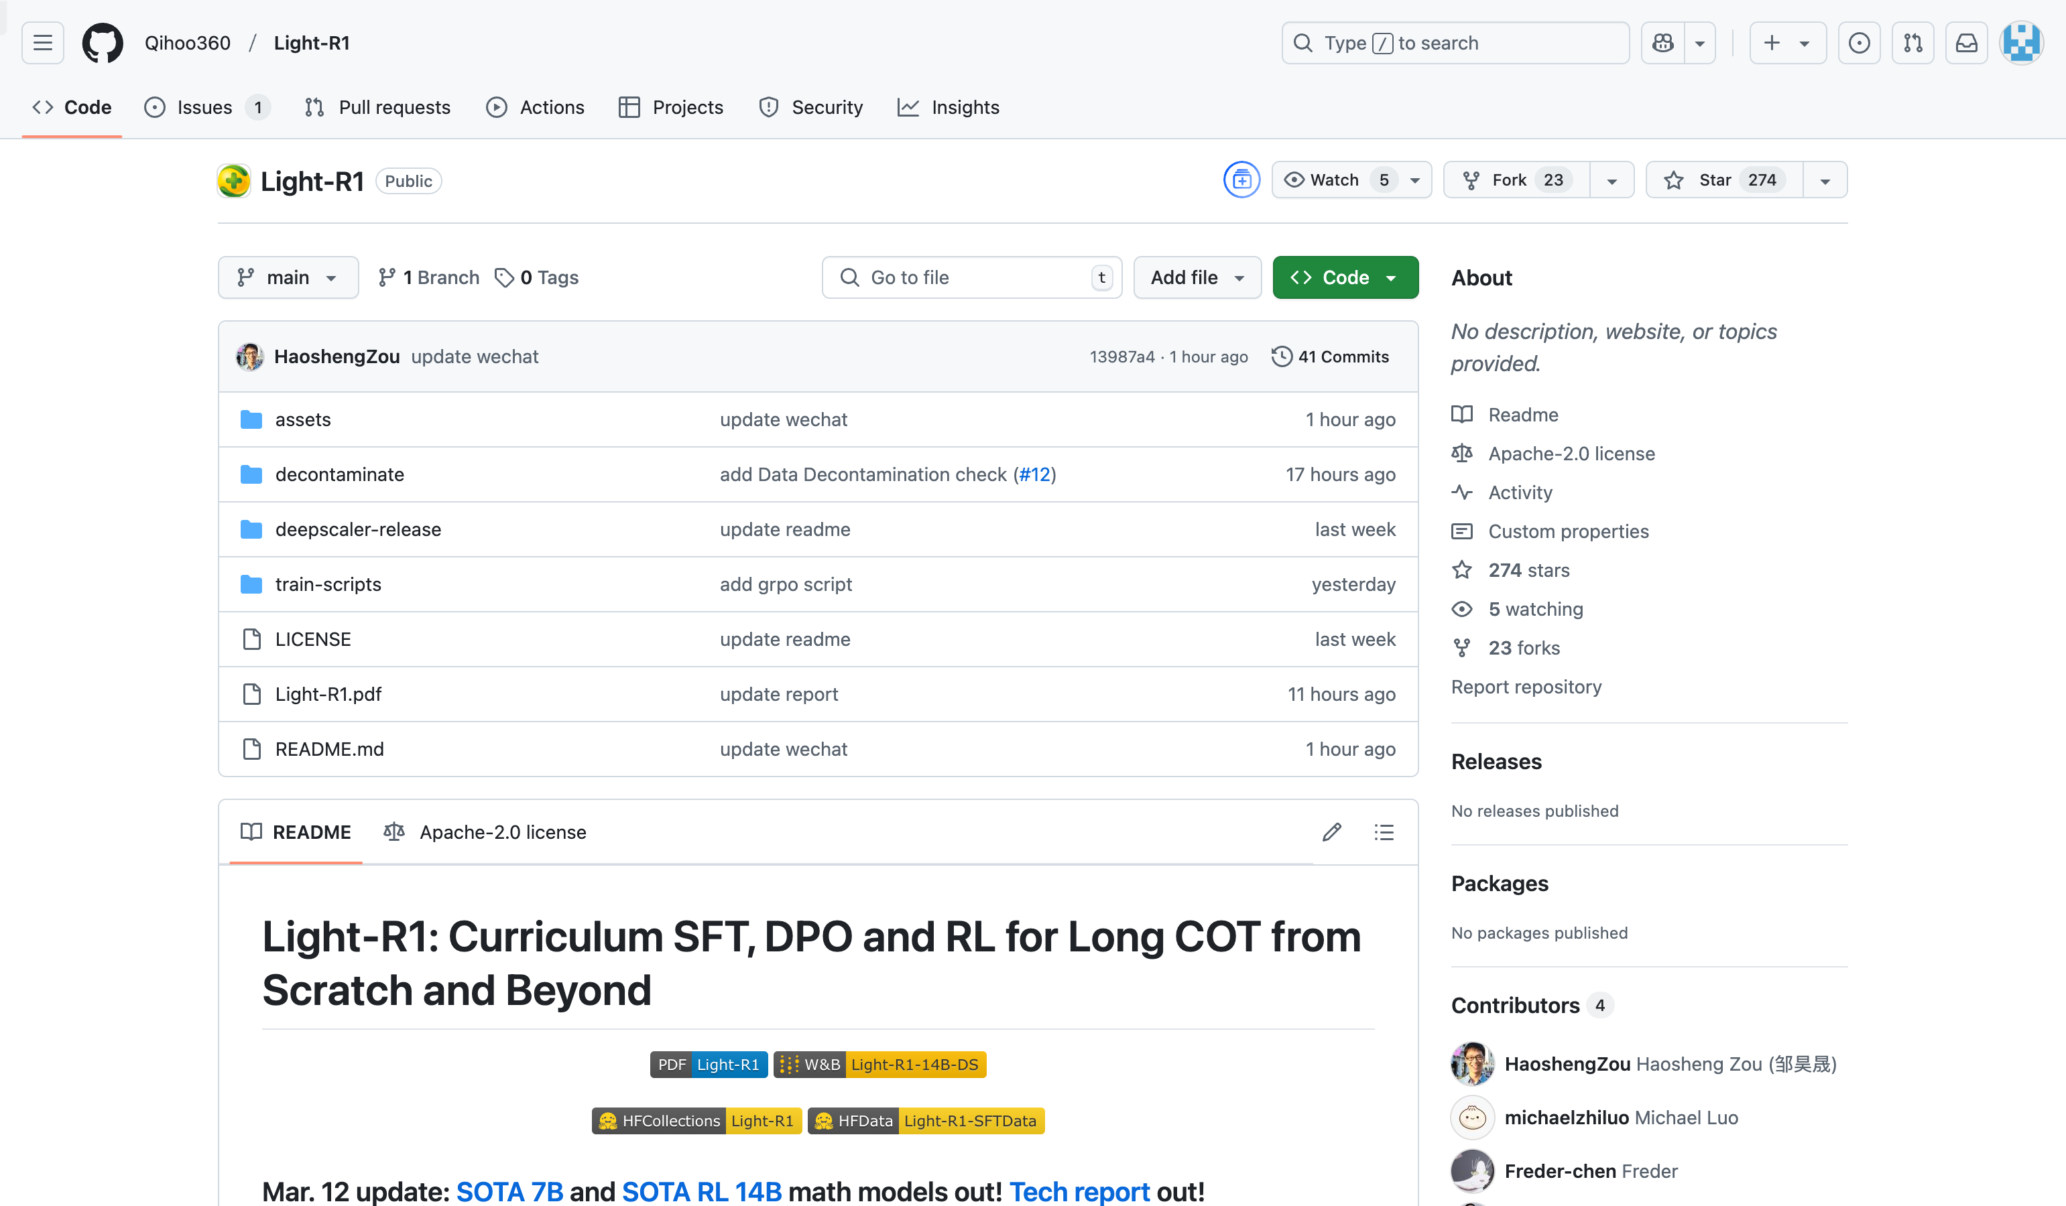2066x1206 pixels.
Task: Open commit hash 13987a4
Action: coord(1121,356)
